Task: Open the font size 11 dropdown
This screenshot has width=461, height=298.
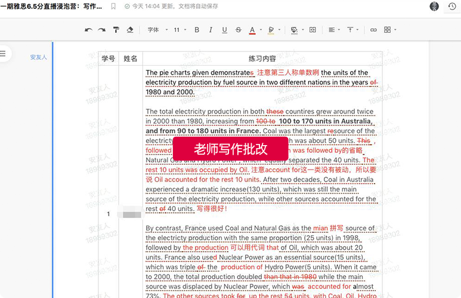Action: tap(180, 30)
